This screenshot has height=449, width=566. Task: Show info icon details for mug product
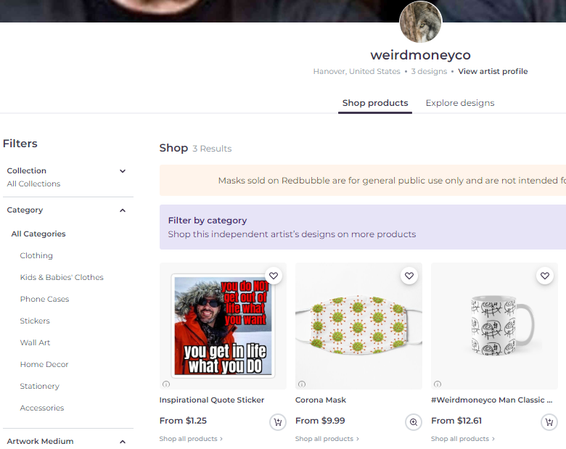438,384
